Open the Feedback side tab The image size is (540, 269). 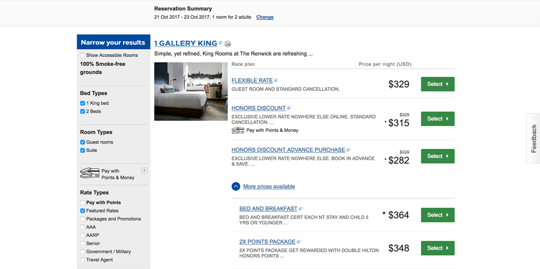click(534, 139)
